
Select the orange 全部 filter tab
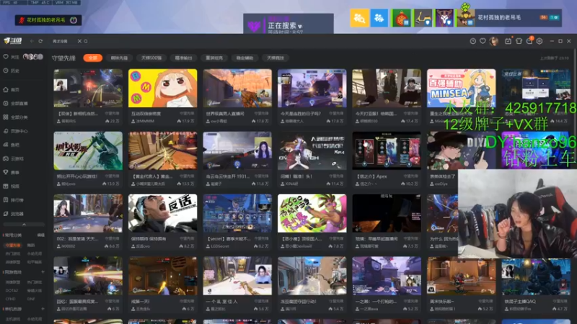pyautogui.click(x=93, y=58)
